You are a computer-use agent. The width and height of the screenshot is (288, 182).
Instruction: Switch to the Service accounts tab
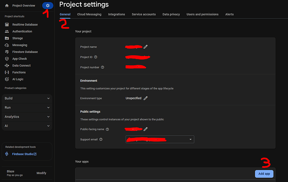(144, 14)
